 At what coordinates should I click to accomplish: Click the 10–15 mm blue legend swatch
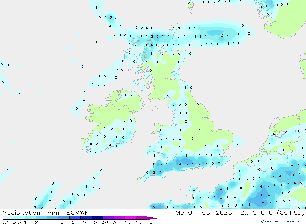(64, 218)
